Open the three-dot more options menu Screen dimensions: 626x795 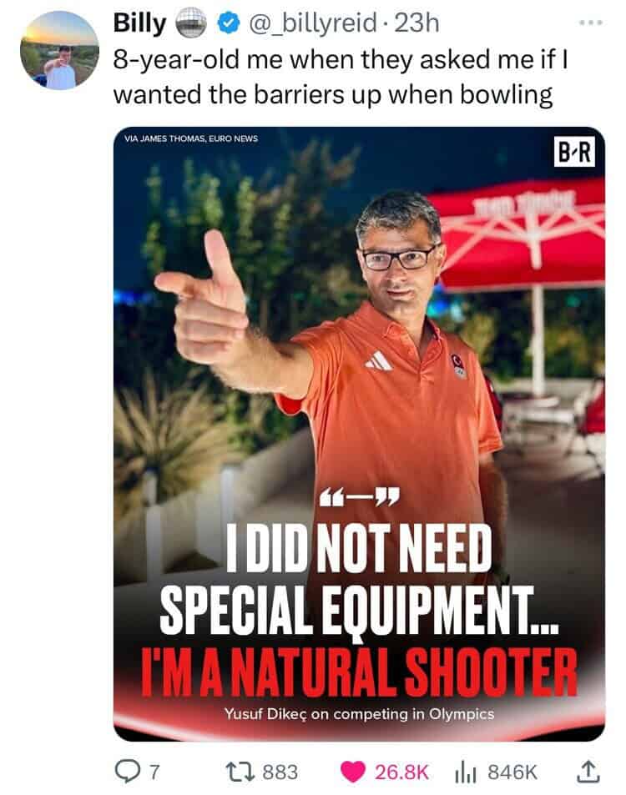click(x=591, y=23)
